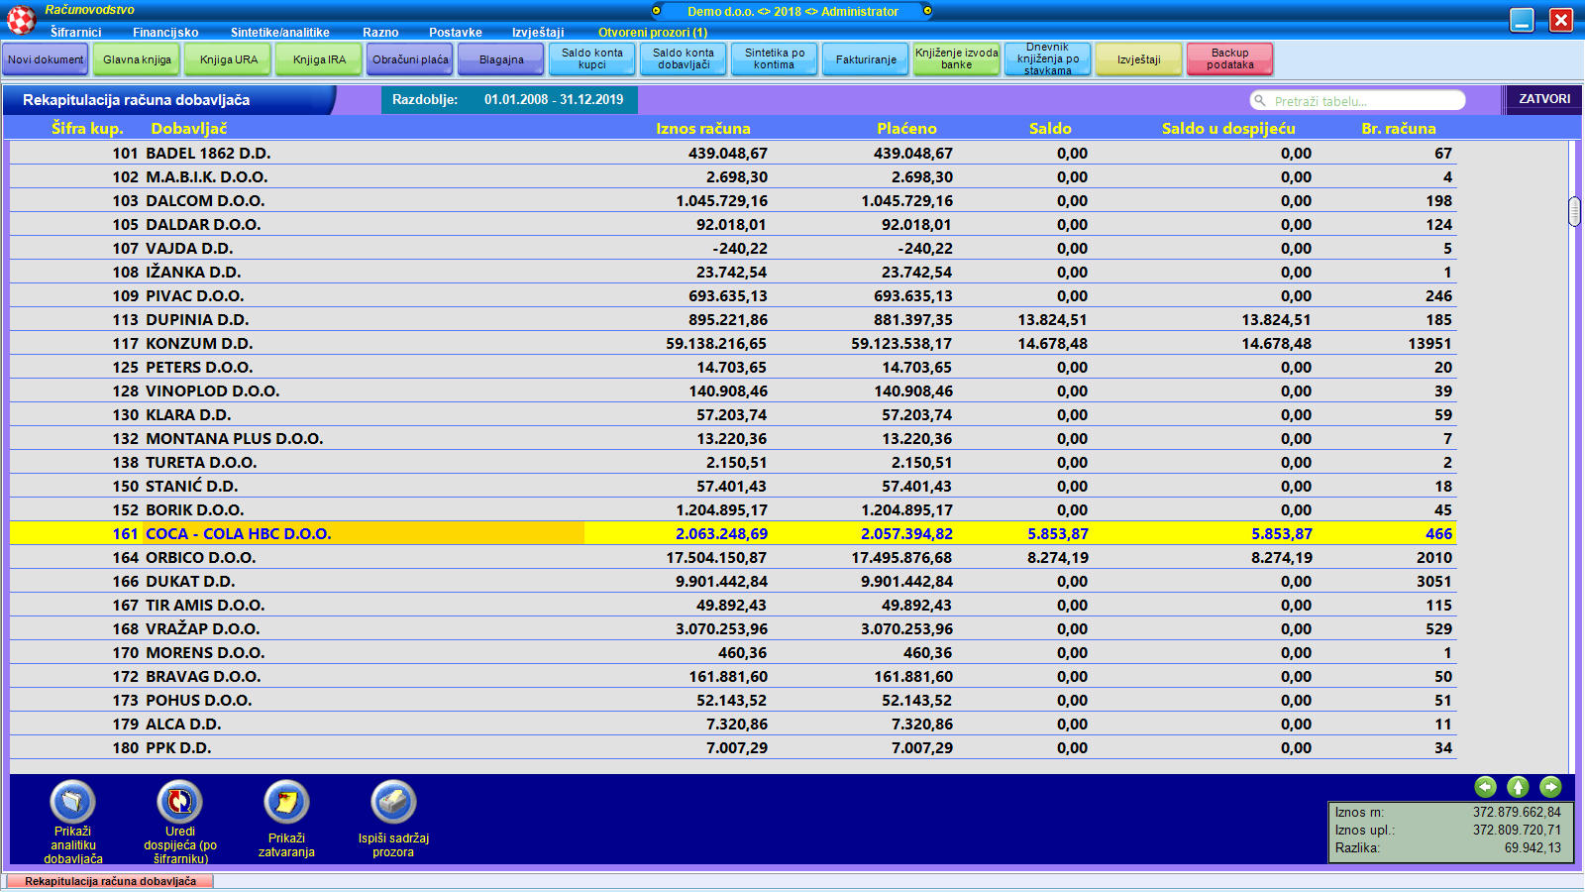Expand the Otvoreni prozori (1) list
This screenshot has height=892, width=1585.
pos(652,33)
